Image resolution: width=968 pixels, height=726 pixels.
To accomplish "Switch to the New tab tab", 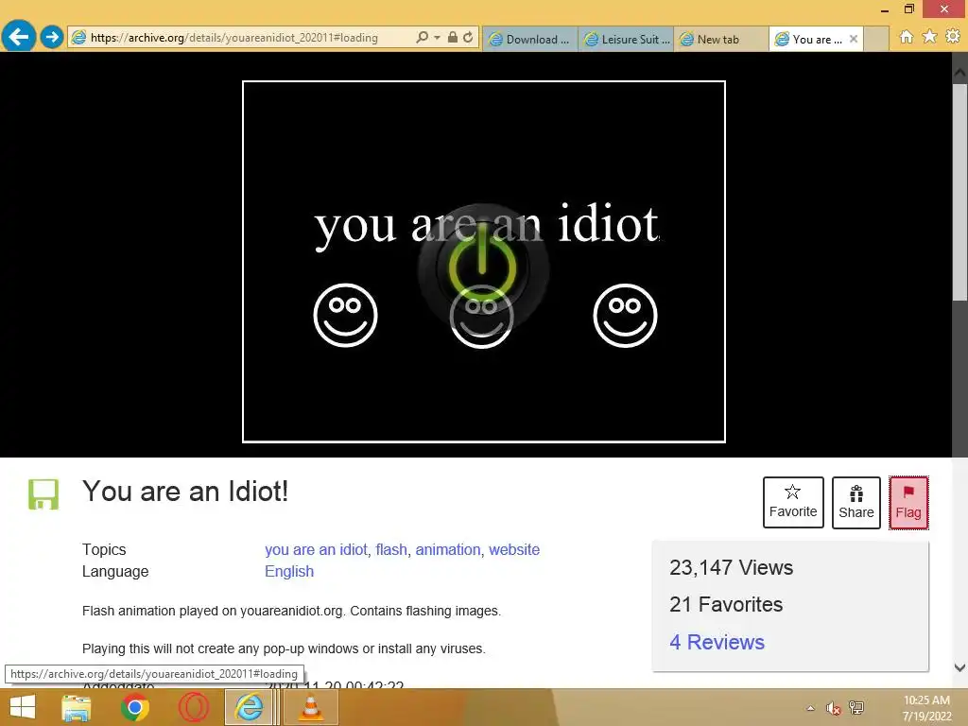I will 721,39.
